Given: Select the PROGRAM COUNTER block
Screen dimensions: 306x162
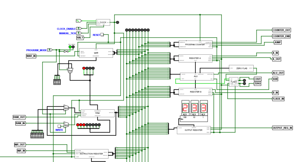Looking at the screenshot, I should point(195,45).
